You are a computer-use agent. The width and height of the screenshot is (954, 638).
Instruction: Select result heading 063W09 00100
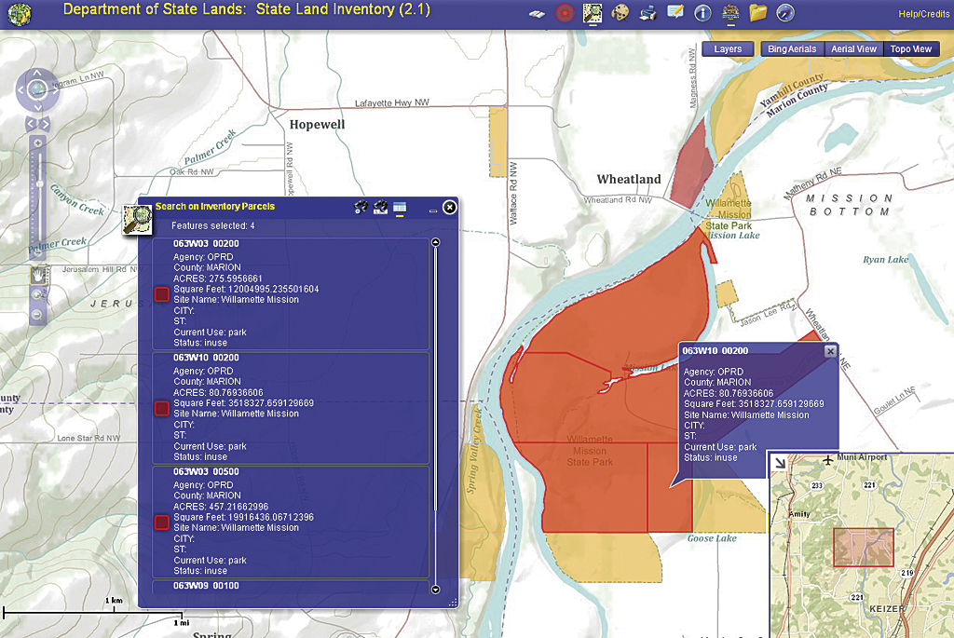[206, 586]
